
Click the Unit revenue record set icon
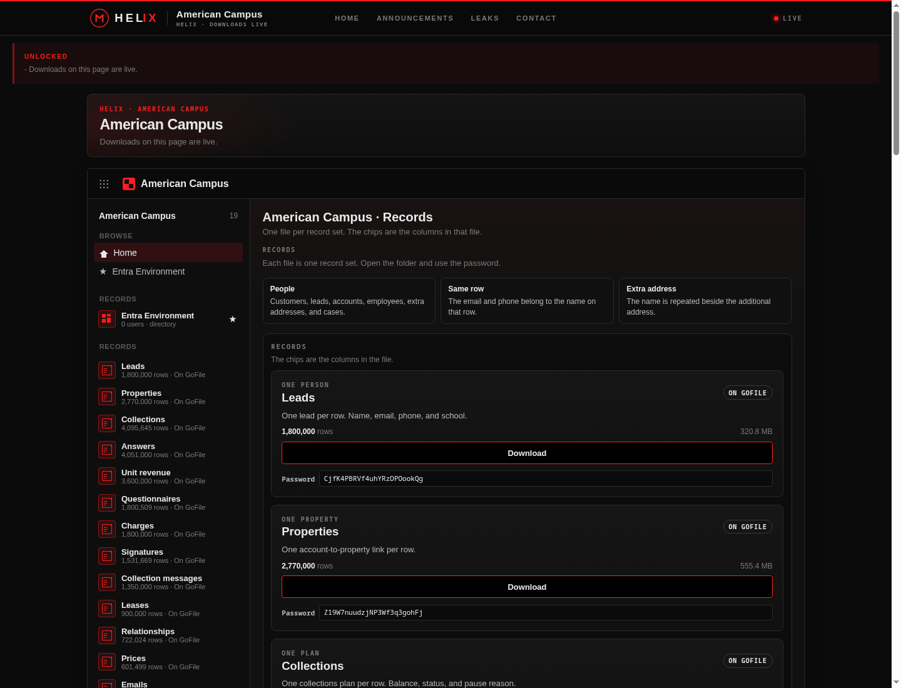click(x=107, y=476)
